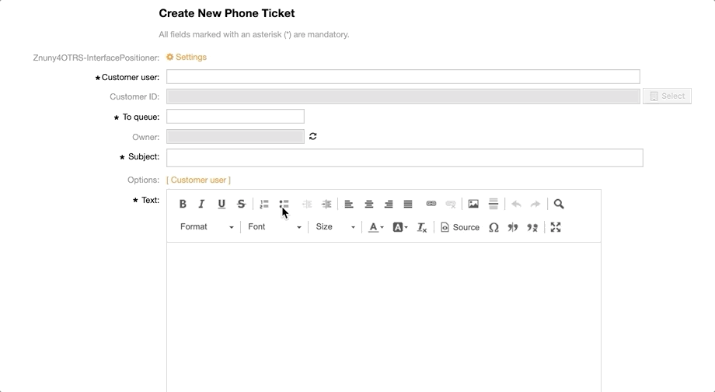Toggle italic text formatting

202,204
